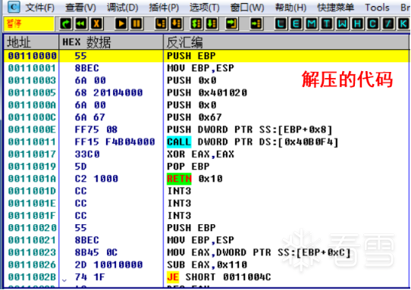Select address 0011001E
Viewport: 411px width, 290px height.
coord(33,204)
